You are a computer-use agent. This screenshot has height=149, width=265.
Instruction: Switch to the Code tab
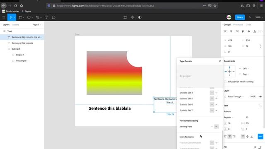[248, 25]
